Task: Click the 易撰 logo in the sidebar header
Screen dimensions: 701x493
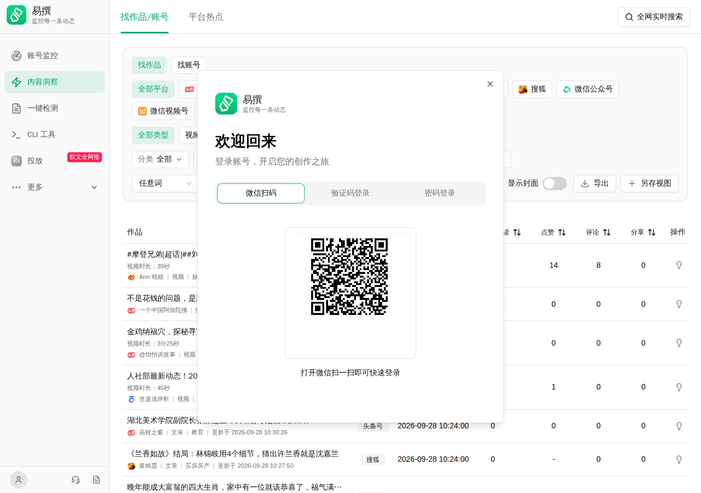Action: pos(16,15)
